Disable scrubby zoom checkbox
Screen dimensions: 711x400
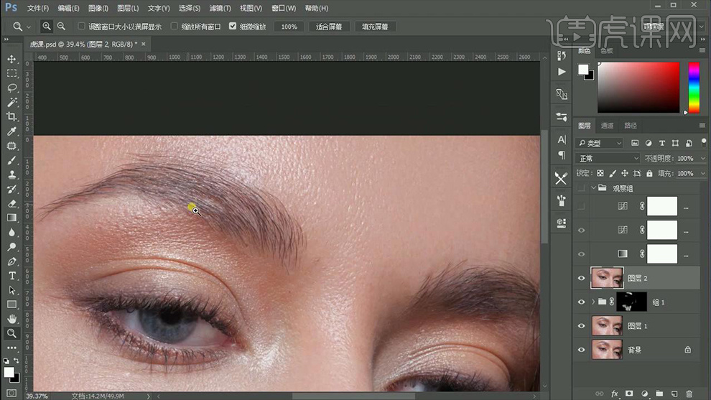pos(233,27)
